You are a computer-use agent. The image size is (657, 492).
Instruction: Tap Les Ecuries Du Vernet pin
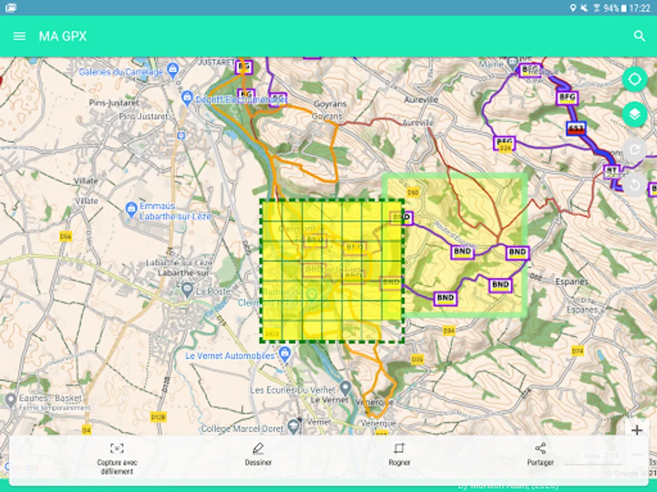[345, 388]
